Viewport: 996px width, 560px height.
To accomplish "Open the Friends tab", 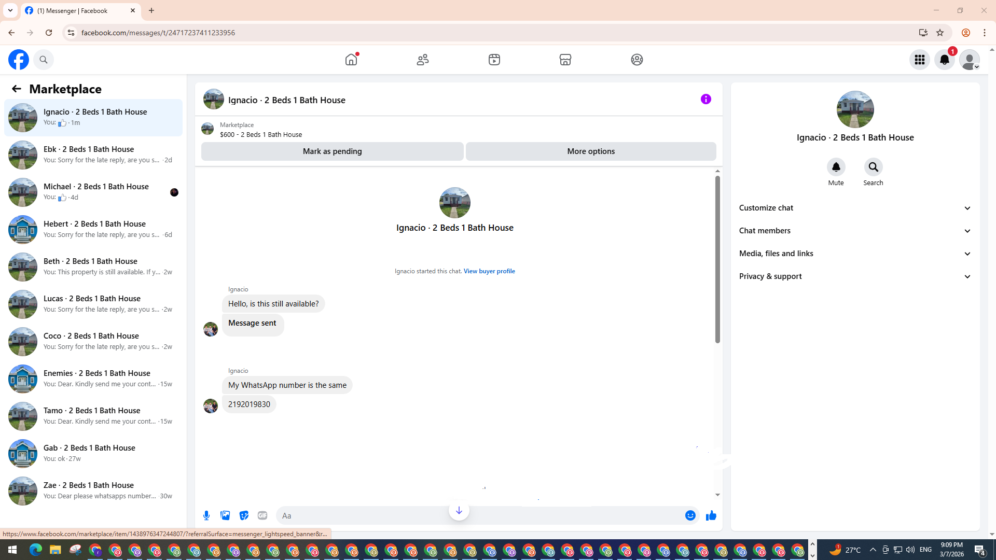I will pyautogui.click(x=423, y=60).
